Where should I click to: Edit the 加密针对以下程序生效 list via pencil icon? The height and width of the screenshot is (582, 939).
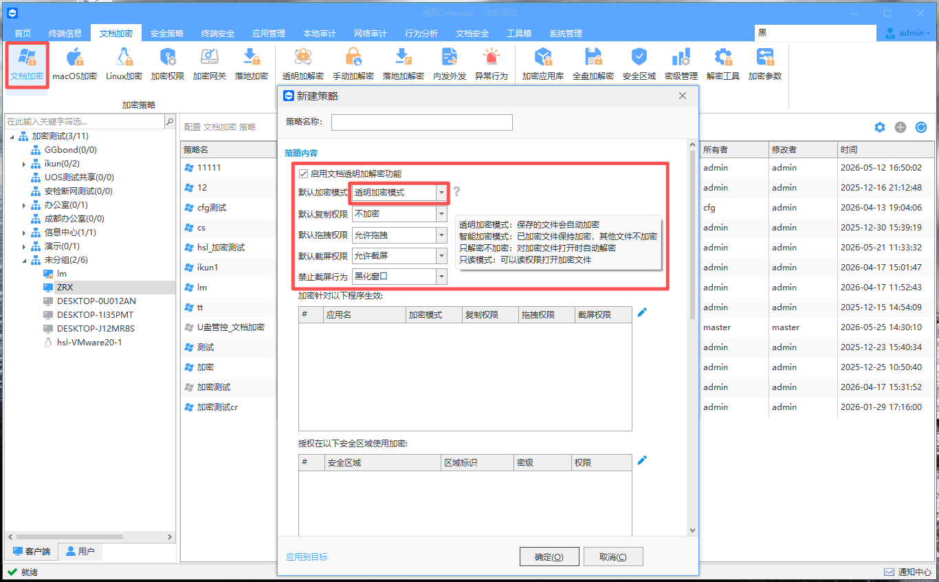tap(642, 312)
